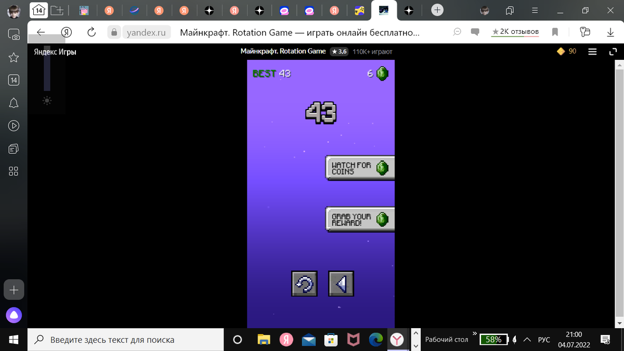Screen dimensions: 624x351
Task: Open the clock showing 21:00 04.07.2022
Action: [x=574, y=340]
